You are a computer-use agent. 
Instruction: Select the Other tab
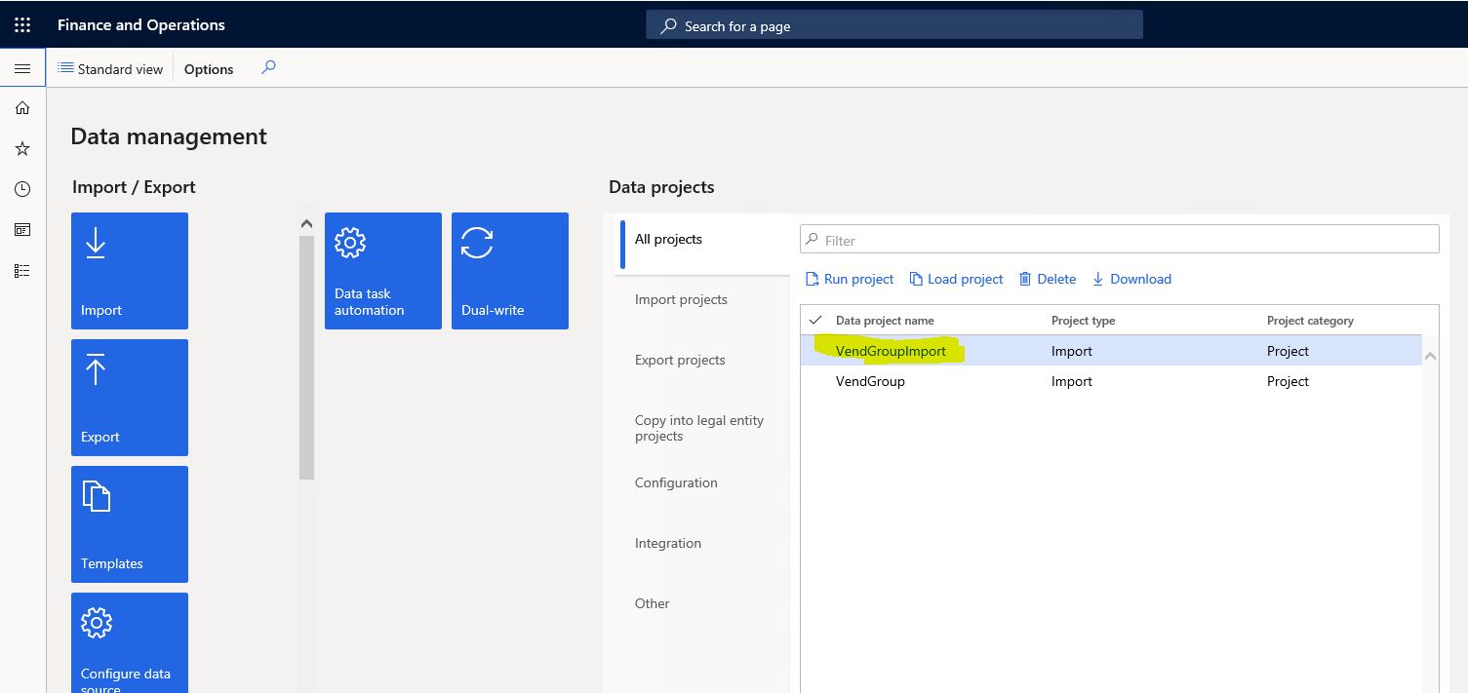tap(653, 603)
